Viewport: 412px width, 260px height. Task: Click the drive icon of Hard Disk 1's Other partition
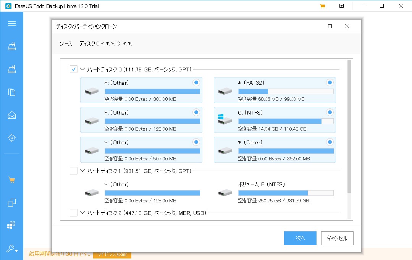pyautogui.click(x=91, y=193)
